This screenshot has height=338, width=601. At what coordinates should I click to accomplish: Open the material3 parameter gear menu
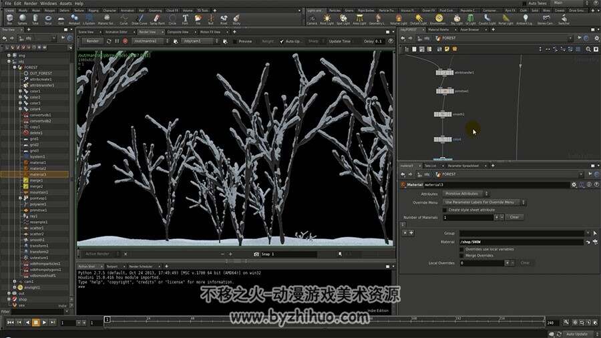point(574,185)
